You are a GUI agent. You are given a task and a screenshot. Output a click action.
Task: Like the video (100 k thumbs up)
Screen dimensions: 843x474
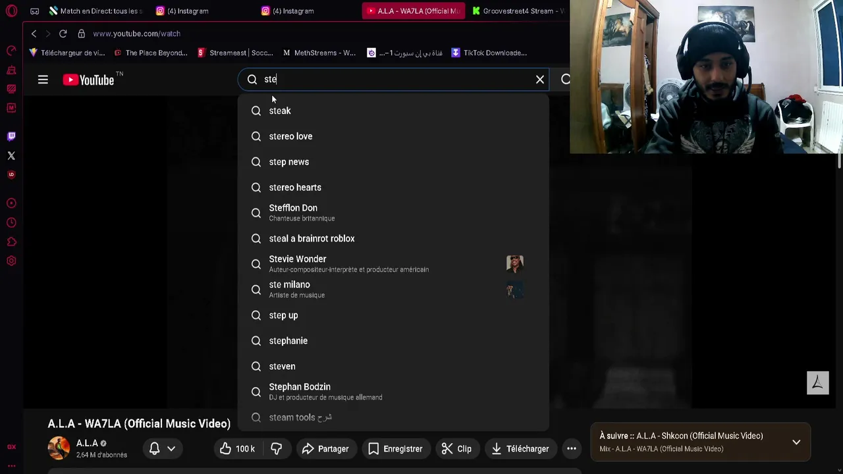[237, 449]
